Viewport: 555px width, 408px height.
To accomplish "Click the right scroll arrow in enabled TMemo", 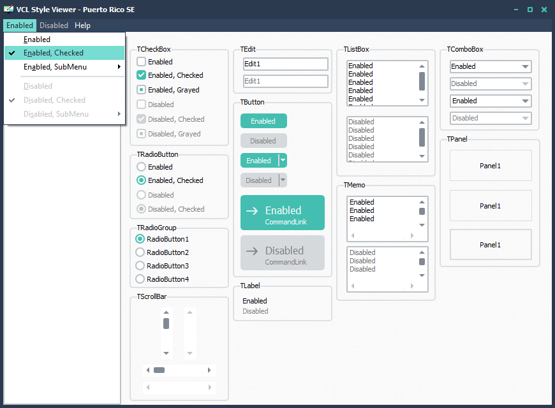I will [x=412, y=235].
